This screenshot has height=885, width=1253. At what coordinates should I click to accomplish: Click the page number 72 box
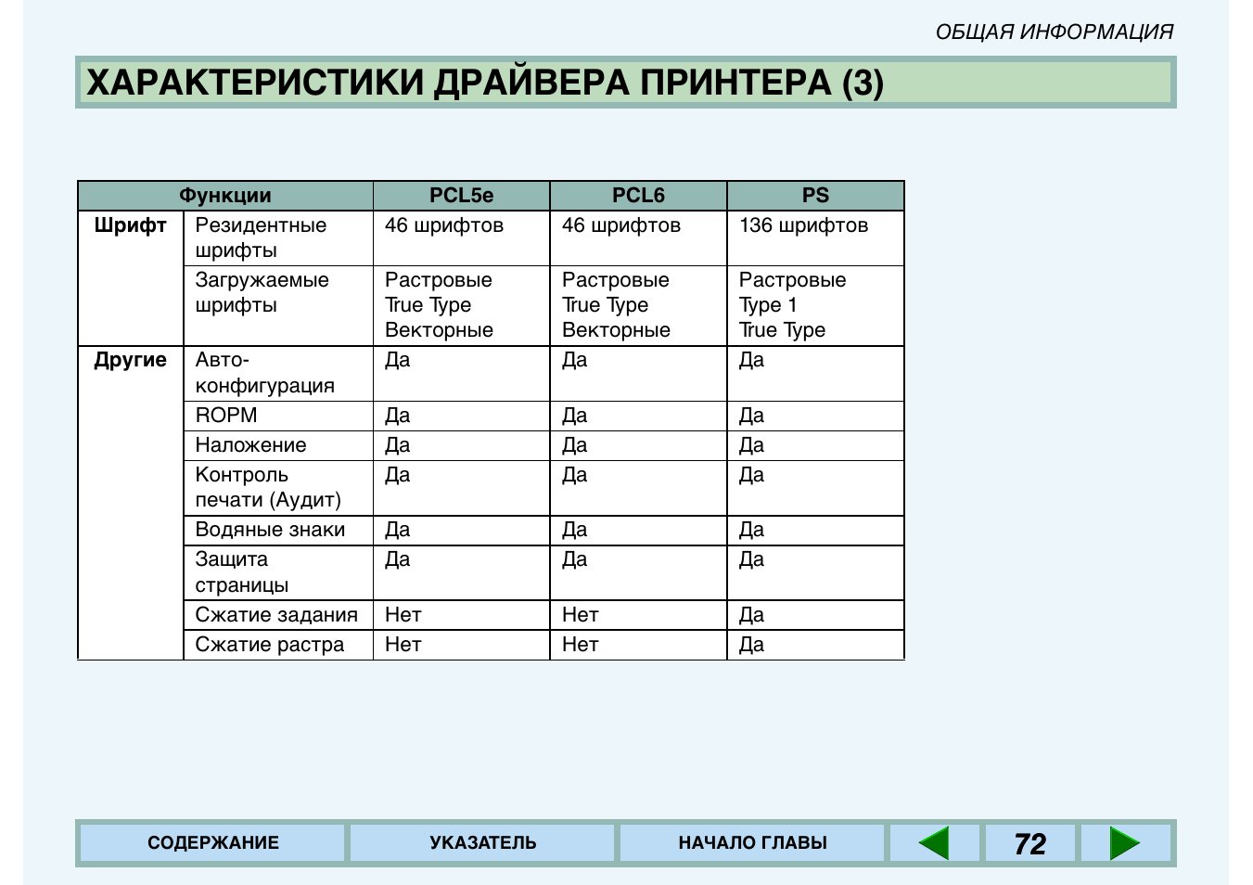[1029, 843]
